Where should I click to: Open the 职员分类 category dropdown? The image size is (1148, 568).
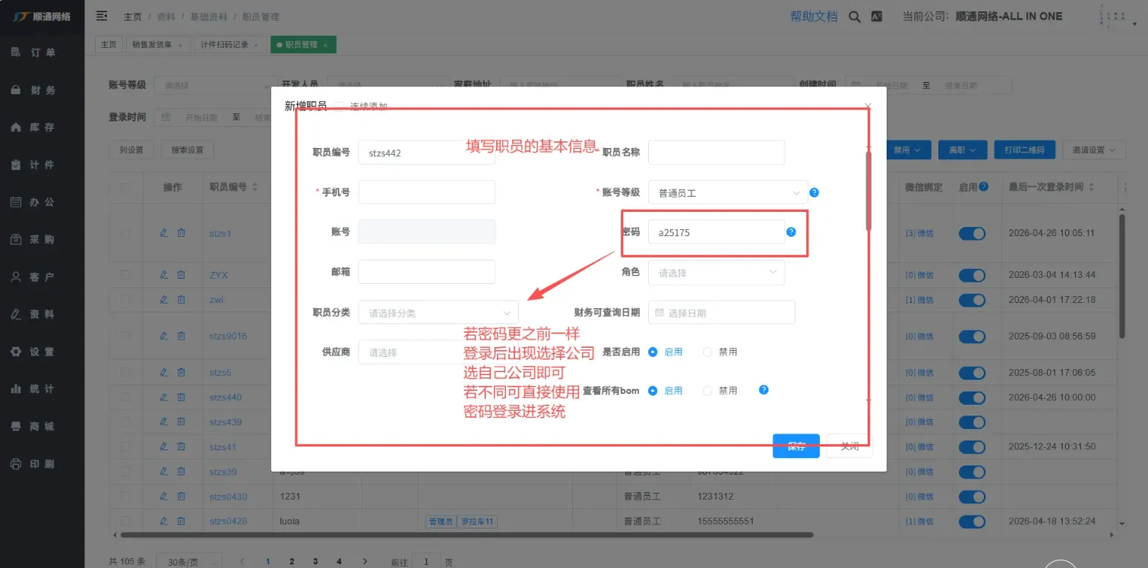pos(438,313)
